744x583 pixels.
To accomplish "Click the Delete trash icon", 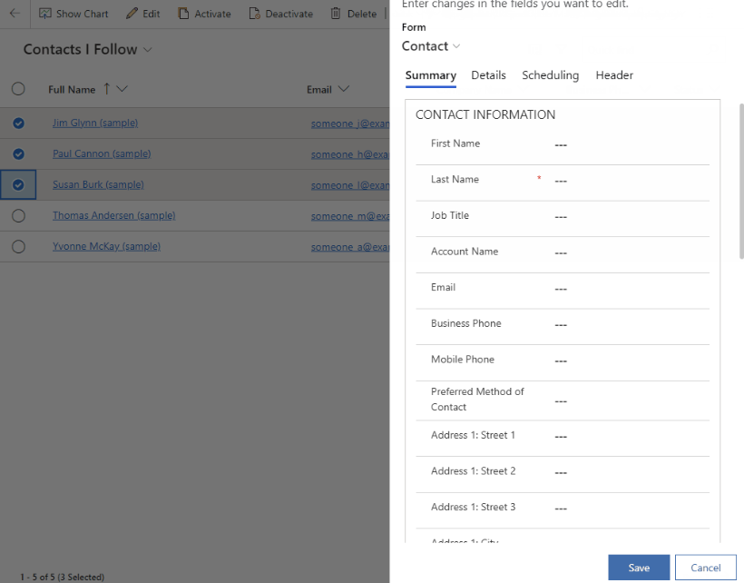I will 335,14.
